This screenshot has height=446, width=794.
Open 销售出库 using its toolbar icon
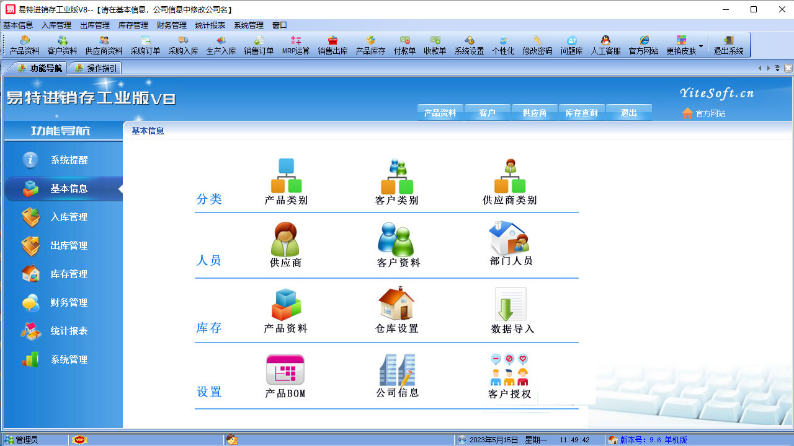click(333, 45)
